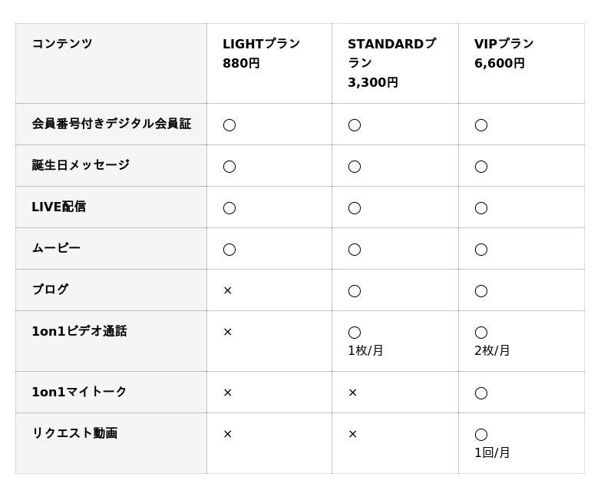Click the circle icon for STANDARD ブログ
Screen dimensions: 614x497
click(354, 290)
